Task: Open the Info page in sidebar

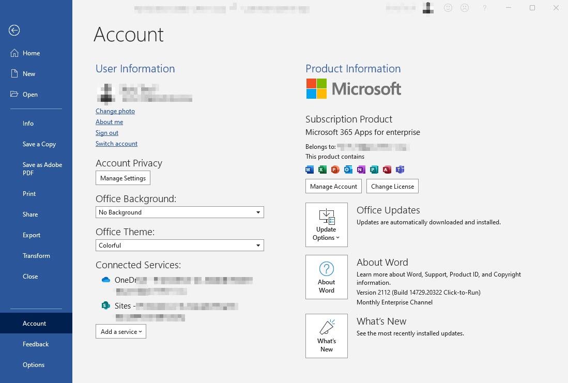Action: point(28,124)
